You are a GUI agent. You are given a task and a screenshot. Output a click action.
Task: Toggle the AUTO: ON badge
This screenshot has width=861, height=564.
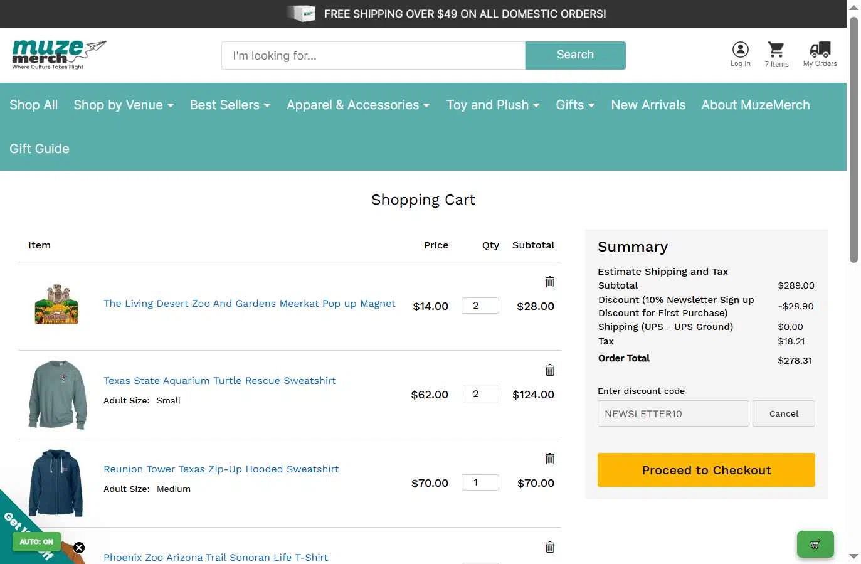pyautogui.click(x=36, y=541)
